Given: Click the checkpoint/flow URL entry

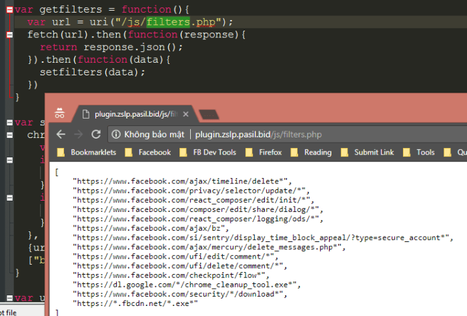Looking at the screenshot, I should click(x=171, y=275).
